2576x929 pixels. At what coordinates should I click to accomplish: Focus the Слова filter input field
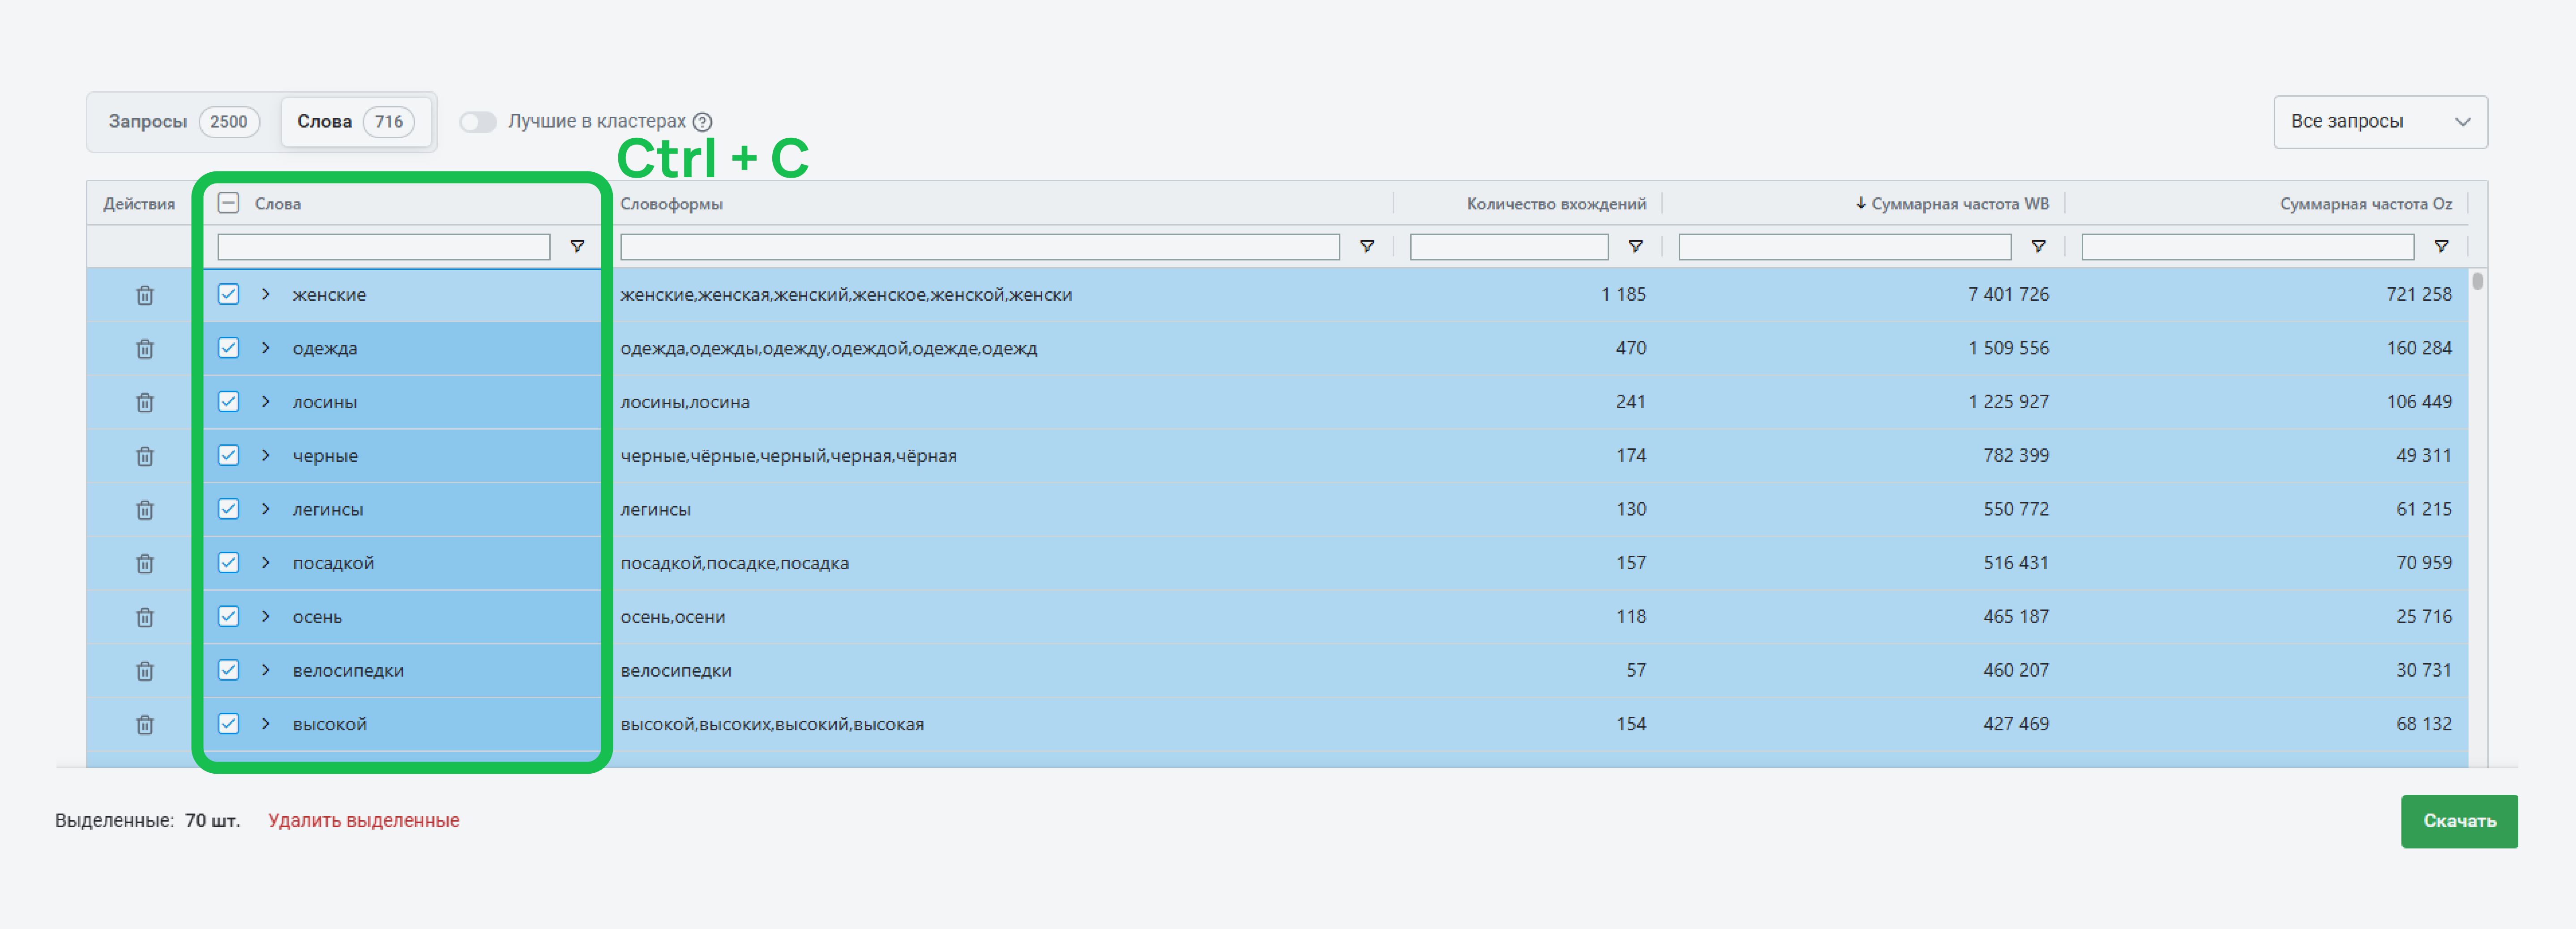tap(384, 247)
